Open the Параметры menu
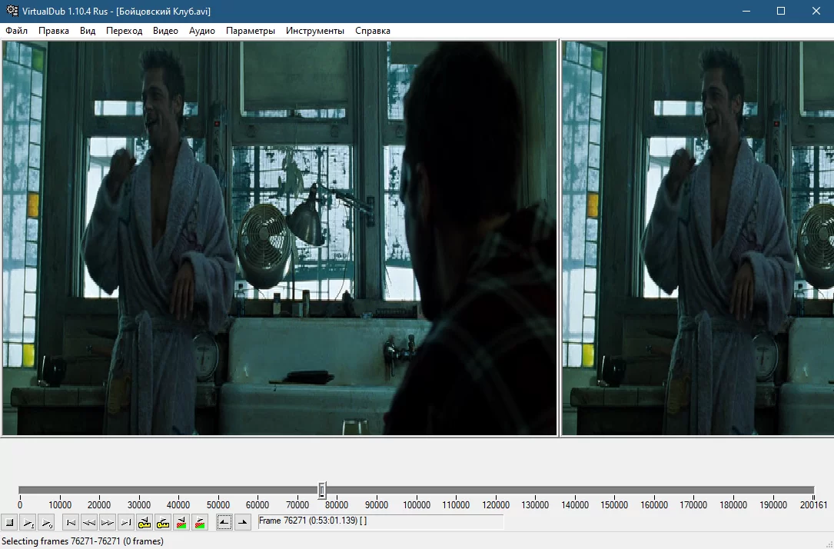 click(x=251, y=31)
